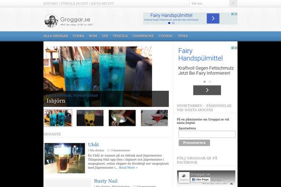Open Alla drinkar category under Ubåt
Screen dimensions: 281x187
[x=97, y=151]
